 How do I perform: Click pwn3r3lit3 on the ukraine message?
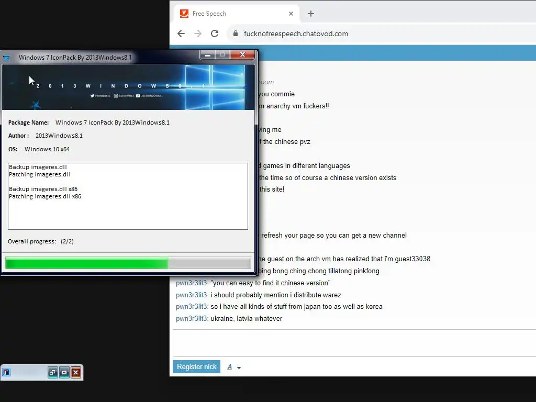point(192,319)
